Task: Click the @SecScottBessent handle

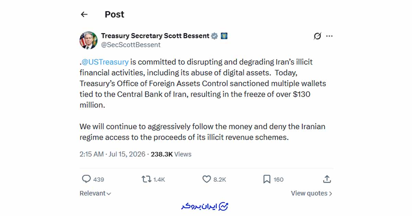Action: click(x=131, y=45)
